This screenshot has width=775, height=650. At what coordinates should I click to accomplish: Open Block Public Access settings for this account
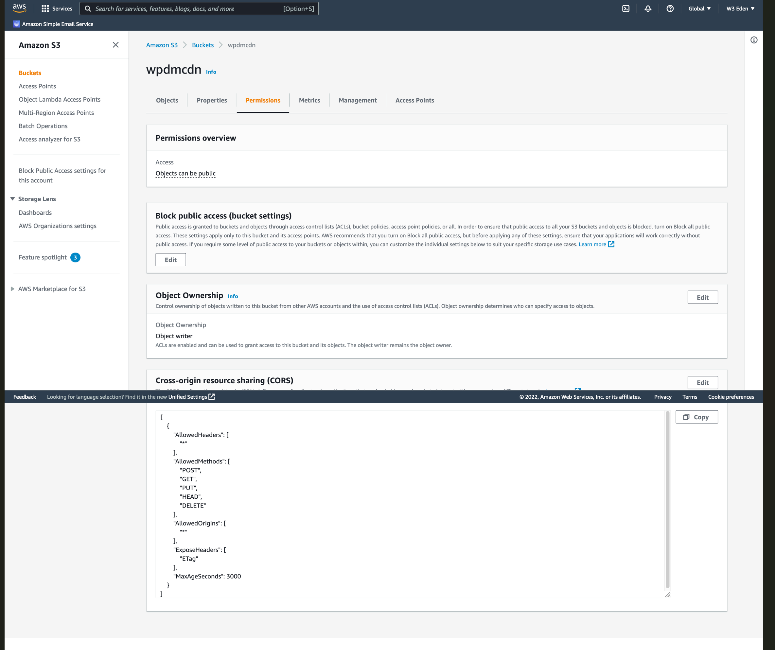coord(62,175)
